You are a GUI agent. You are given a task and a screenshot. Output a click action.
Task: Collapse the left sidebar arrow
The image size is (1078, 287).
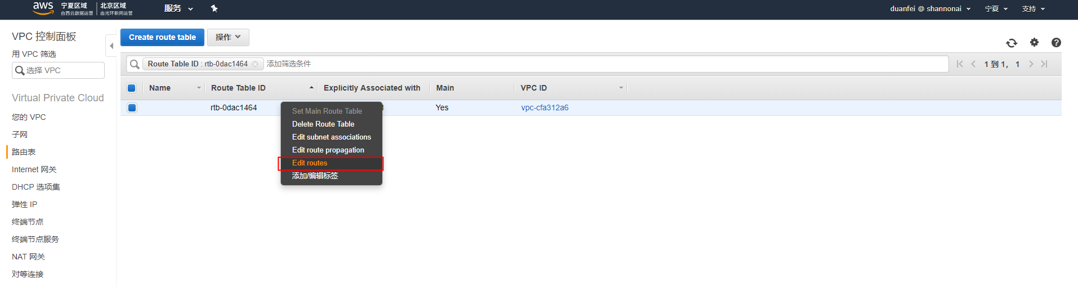(x=111, y=46)
